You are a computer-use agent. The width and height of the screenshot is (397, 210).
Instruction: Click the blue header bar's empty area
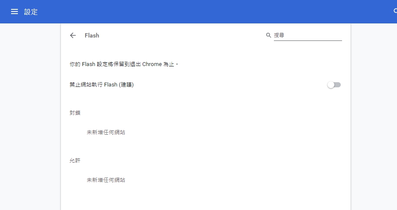(203, 12)
